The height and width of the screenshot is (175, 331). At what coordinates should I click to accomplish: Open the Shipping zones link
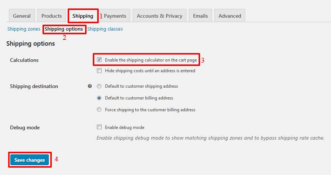[x=24, y=29]
